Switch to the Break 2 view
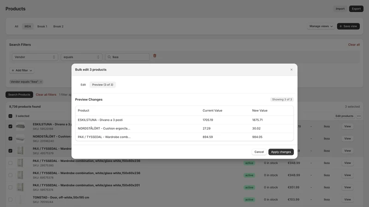The width and height of the screenshot is (369, 207). [59, 26]
